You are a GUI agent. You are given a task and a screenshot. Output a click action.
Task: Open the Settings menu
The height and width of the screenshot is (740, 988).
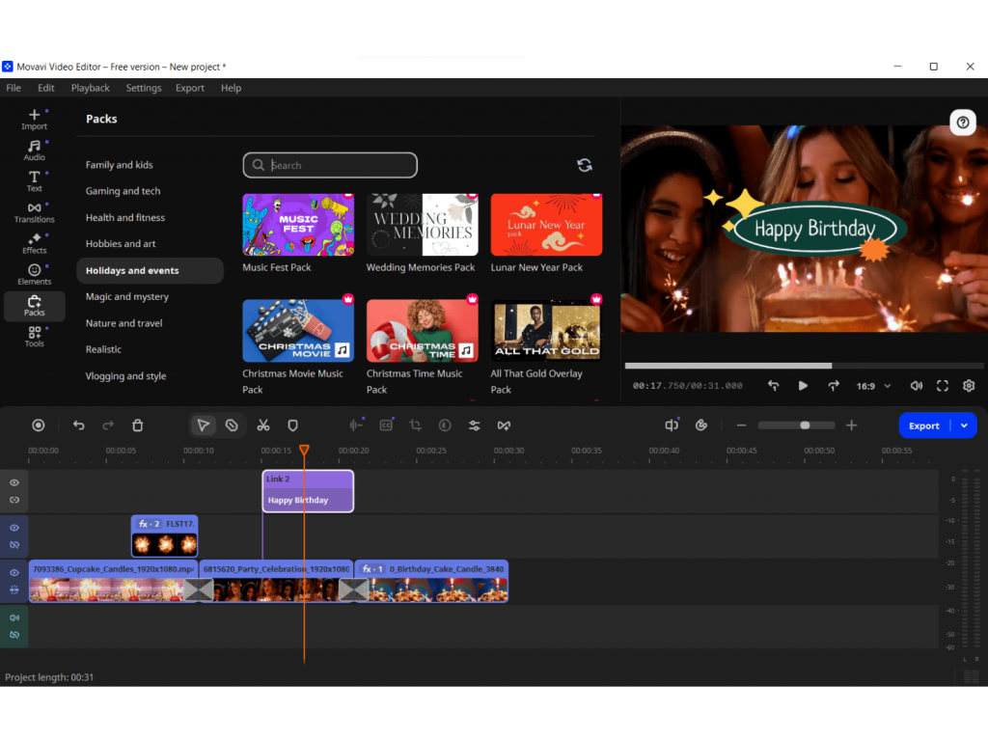(144, 88)
